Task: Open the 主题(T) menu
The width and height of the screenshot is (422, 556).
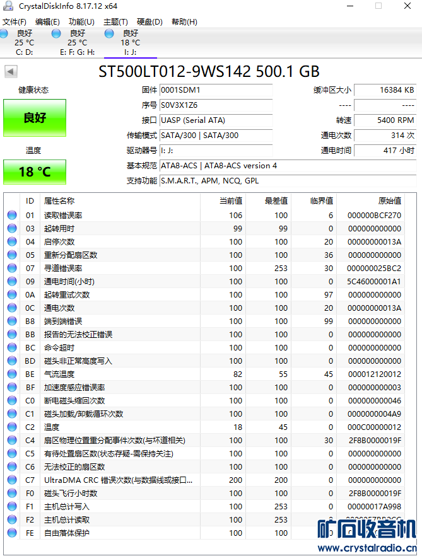Action: [x=115, y=22]
